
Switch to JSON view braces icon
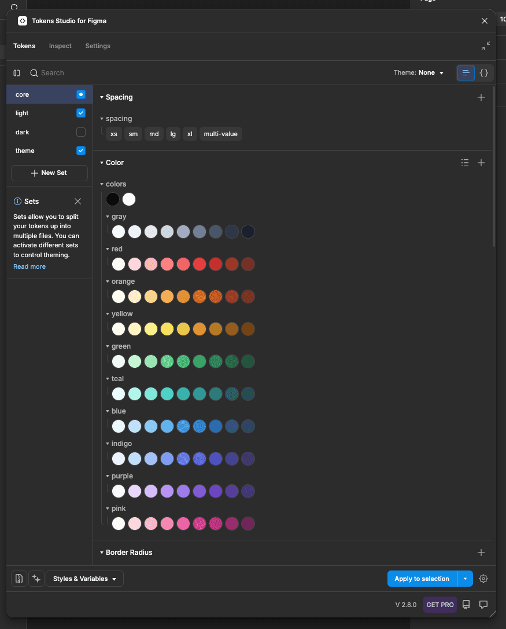point(484,73)
